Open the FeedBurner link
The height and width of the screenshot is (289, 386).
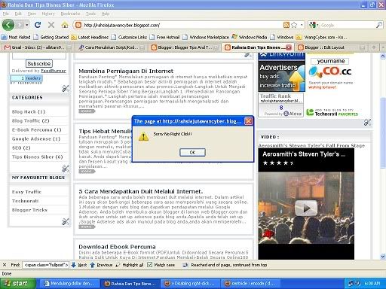[x=54, y=71]
